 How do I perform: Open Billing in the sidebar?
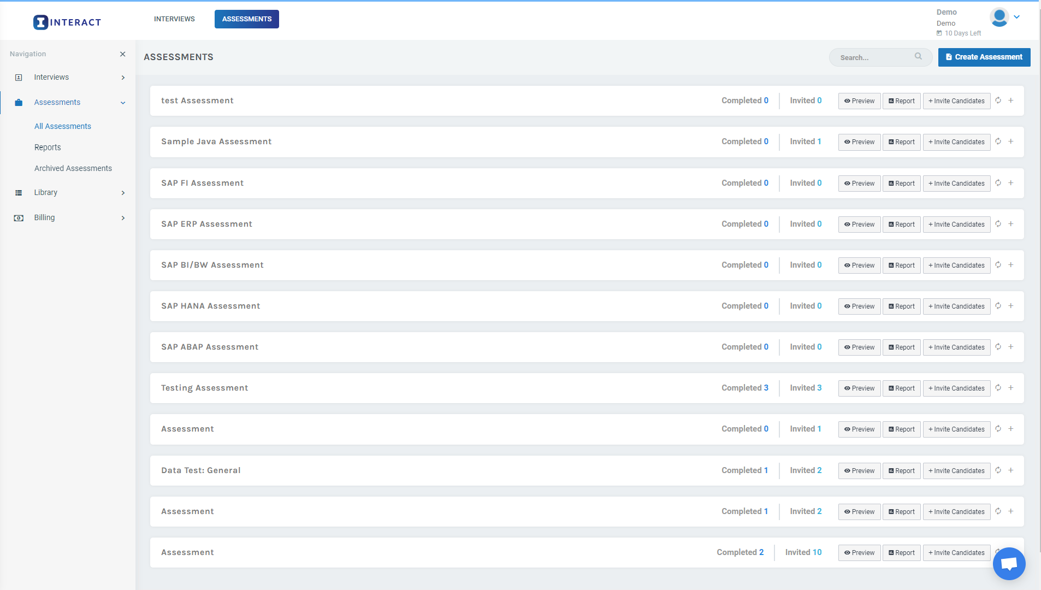click(44, 217)
